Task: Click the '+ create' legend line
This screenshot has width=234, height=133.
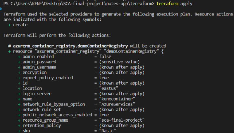Action: tap(18, 25)
